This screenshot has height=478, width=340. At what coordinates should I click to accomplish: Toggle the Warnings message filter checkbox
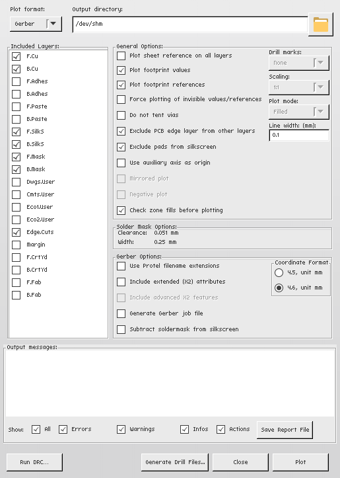point(121,429)
